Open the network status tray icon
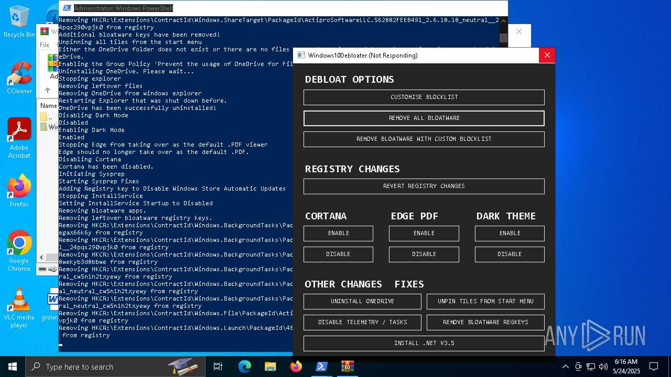This screenshot has width=671, height=377. coord(591,367)
